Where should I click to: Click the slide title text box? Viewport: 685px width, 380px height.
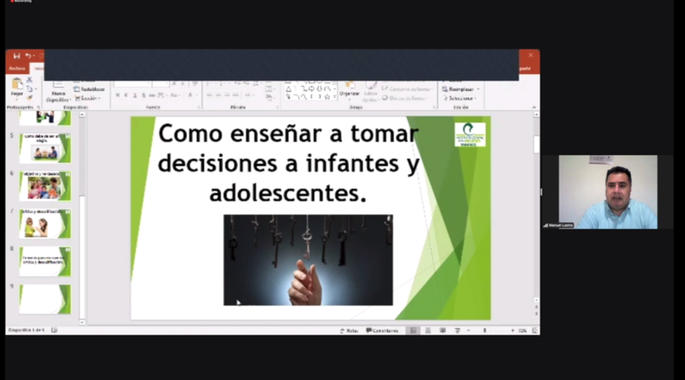point(288,163)
